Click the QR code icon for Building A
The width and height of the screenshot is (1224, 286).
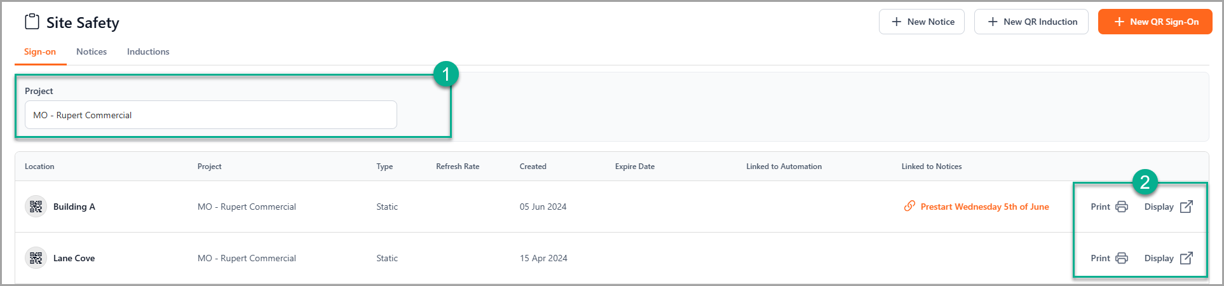click(x=36, y=207)
